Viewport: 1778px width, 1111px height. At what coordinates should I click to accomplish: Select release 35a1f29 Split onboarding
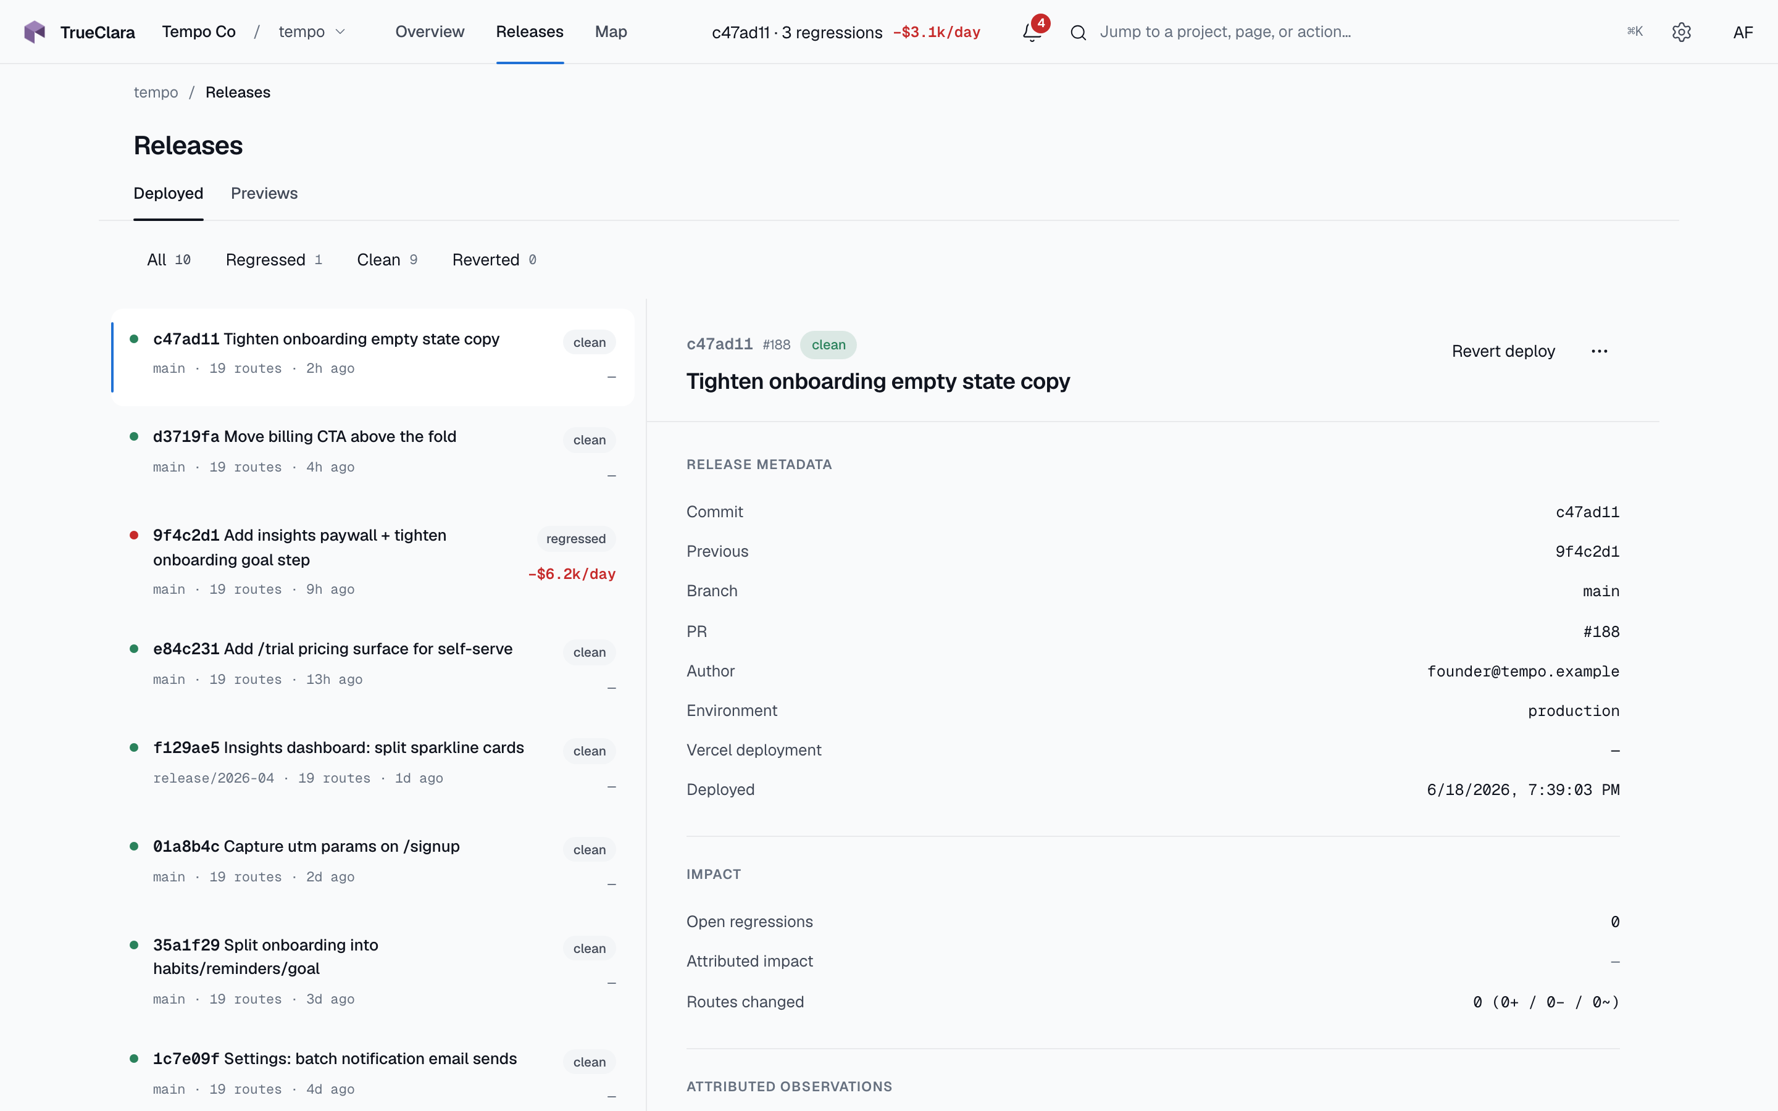(x=374, y=972)
